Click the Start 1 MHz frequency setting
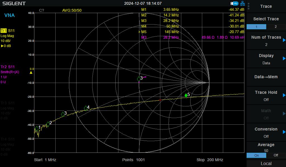Viewport: 286px width, 167px height. click(x=45, y=160)
